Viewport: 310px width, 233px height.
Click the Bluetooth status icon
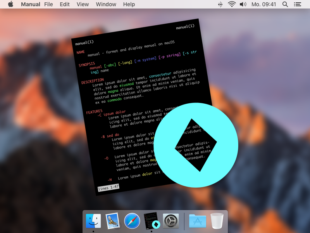[x=220, y=4]
